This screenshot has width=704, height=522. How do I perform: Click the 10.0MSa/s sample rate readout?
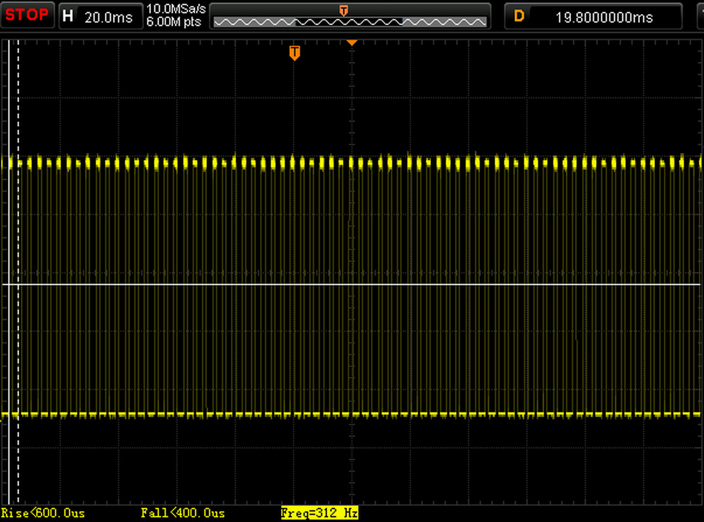176,9
